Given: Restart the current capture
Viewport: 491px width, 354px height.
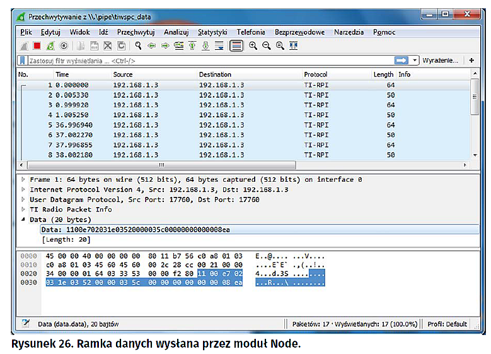Looking at the screenshot, I should [50, 45].
